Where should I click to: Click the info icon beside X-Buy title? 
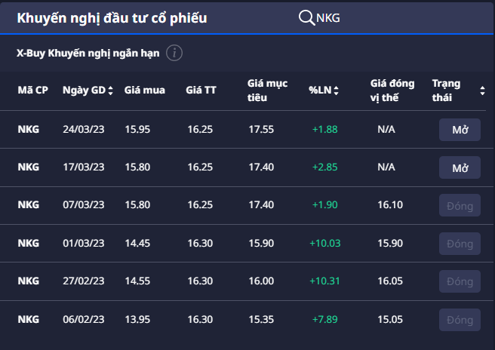coord(174,53)
